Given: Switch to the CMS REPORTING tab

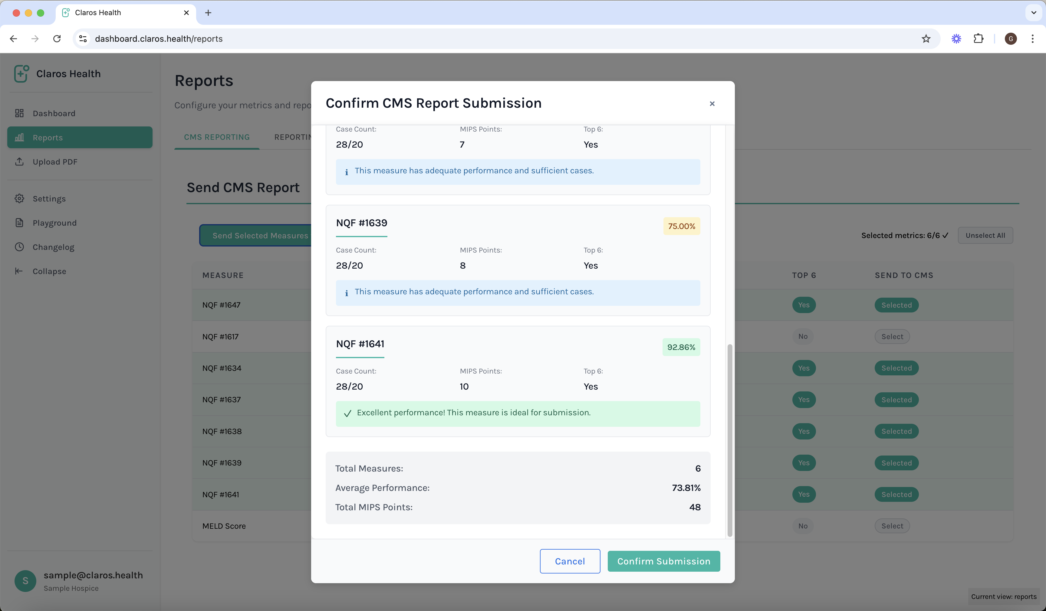Looking at the screenshot, I should [x=217, y=137].
